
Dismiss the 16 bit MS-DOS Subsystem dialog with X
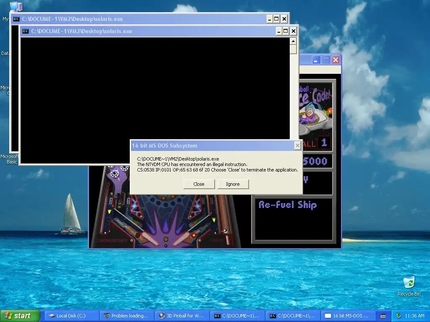point(297,145)
